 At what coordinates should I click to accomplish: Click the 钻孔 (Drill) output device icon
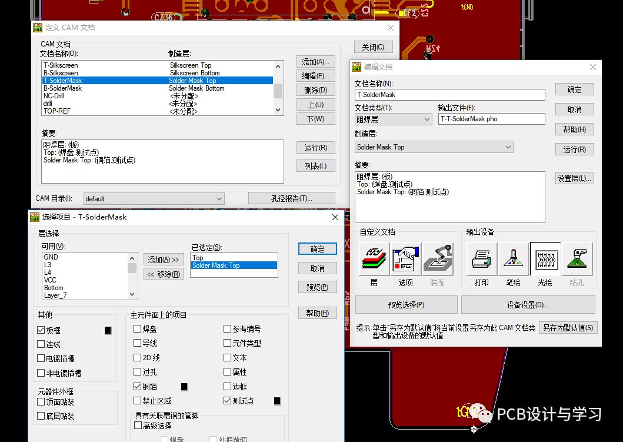[577, 259]
